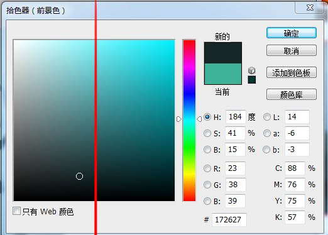328x235 pixels.
Task: Enable the 只有 Web 颜色 checkbox
Action: 16,211
